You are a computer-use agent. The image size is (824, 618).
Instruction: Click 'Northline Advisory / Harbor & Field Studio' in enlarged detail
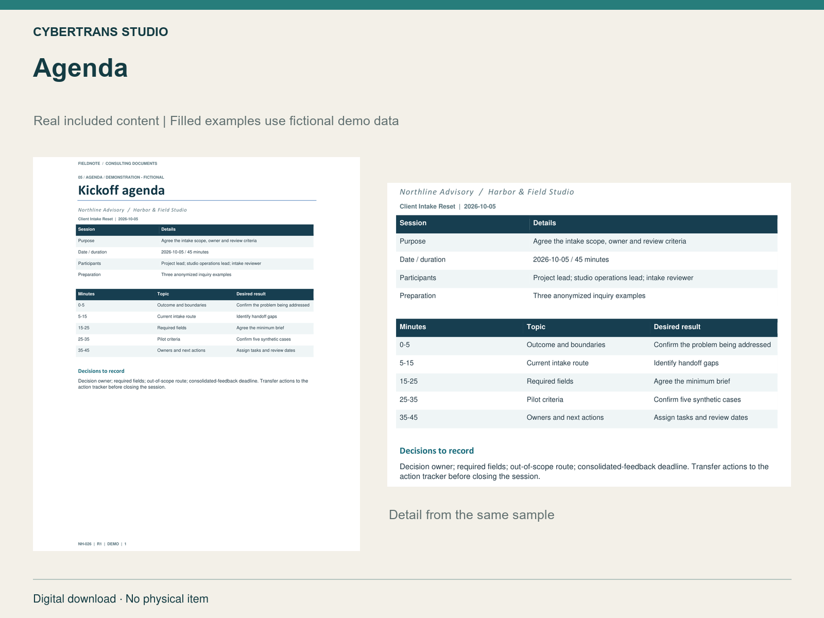(487, 192)
